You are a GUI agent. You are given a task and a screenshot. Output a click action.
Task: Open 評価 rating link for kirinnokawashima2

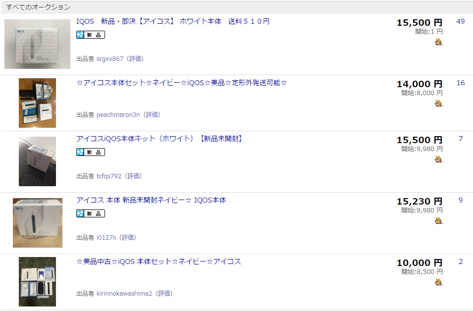[x=164, y=294]
